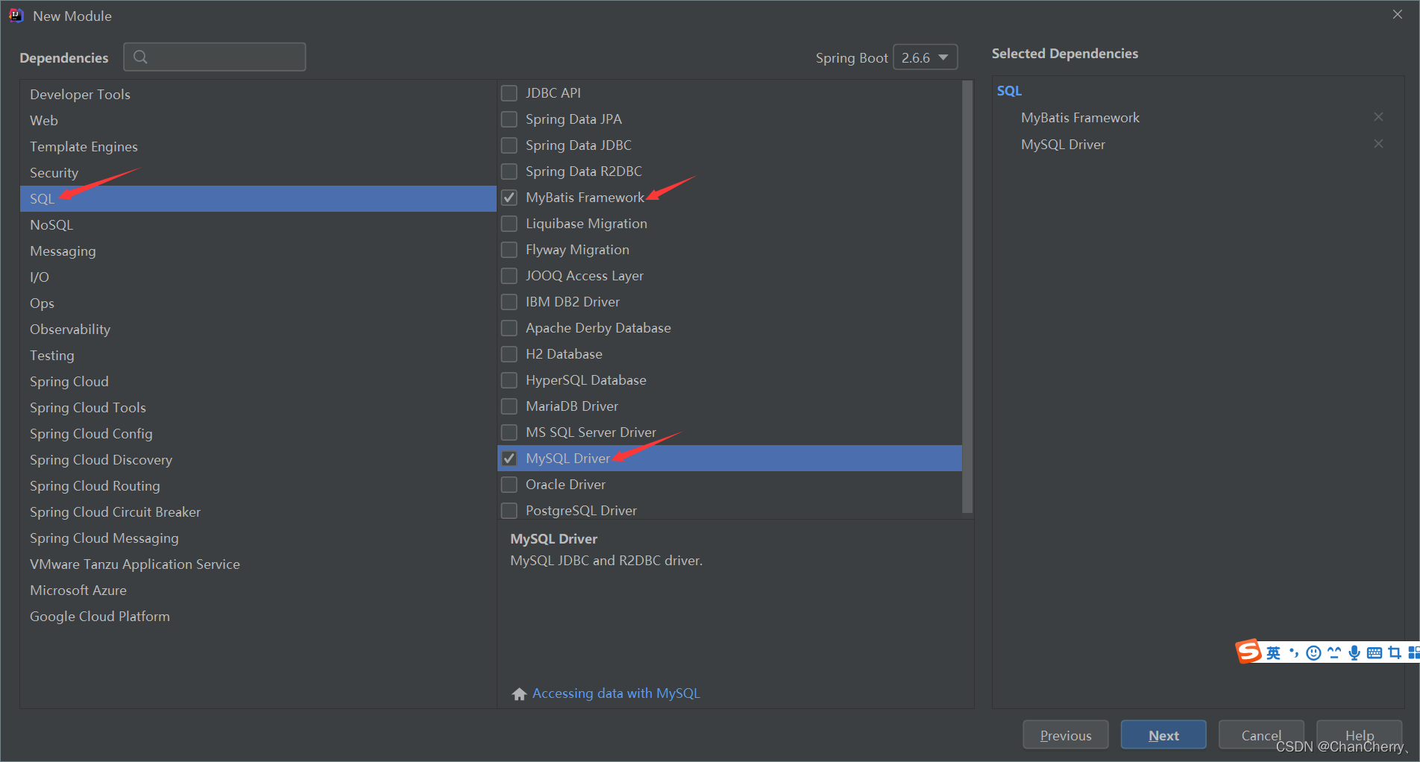The image size is (1420, 762).
Task: Open the Sogou soft keyboard
Action: (x=1375, y=653)
